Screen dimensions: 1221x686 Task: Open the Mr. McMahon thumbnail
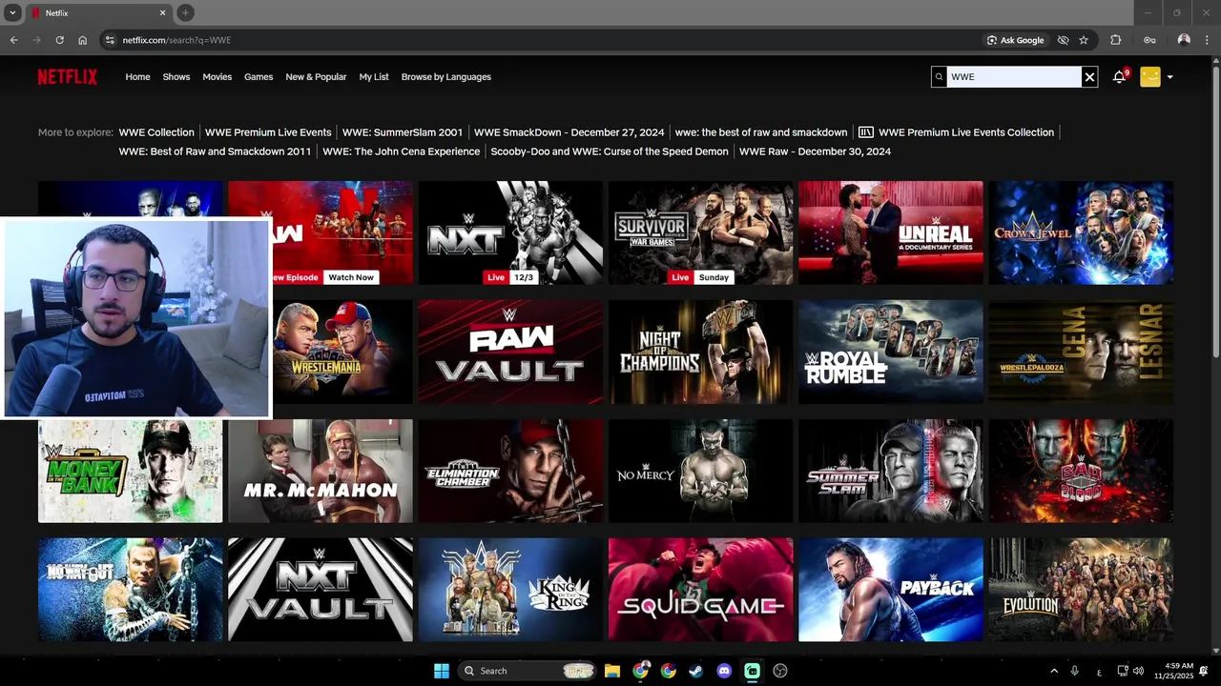point(321,471)
